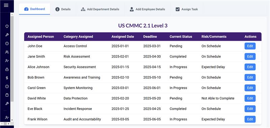The width and height of the screenshot is (270, 128).
Task: Open the dollar sign sidebar icon
Action: (x=7, y=78)
